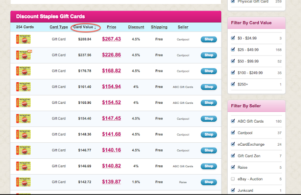Click the $154.52 price link
The height and width of the screenshot is (195, 301).
click(x=111, y=102)
